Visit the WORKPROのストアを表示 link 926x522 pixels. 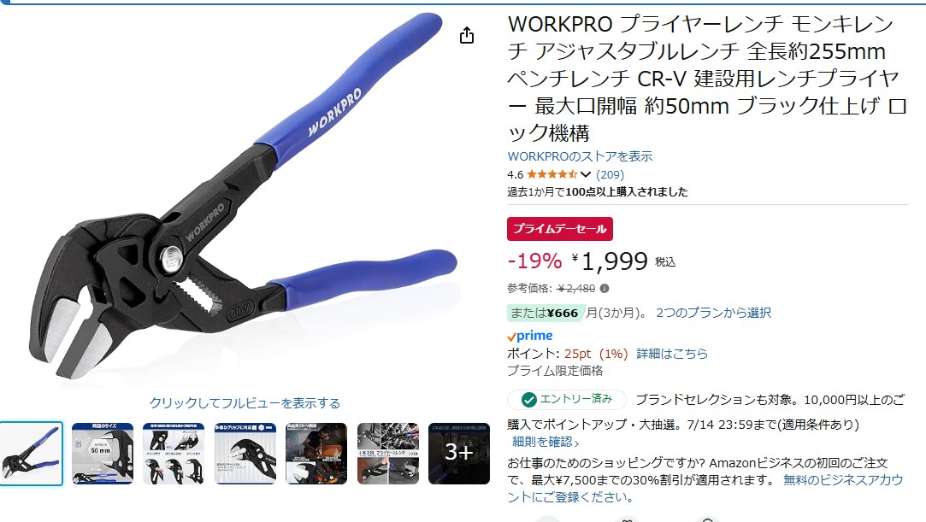pos(580,156)
